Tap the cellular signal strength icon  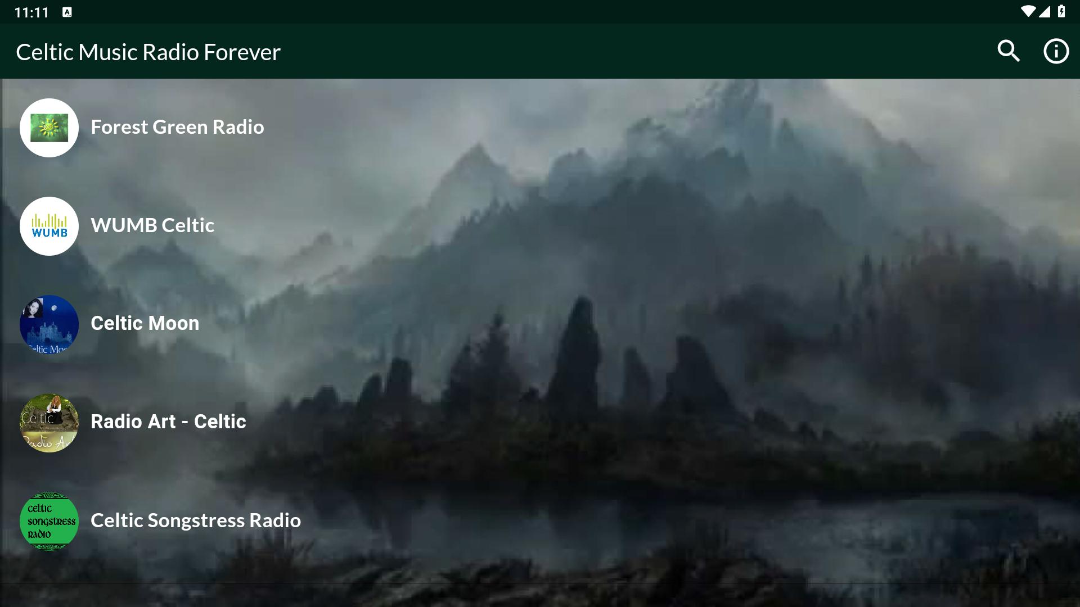(x=1045, y=12)
